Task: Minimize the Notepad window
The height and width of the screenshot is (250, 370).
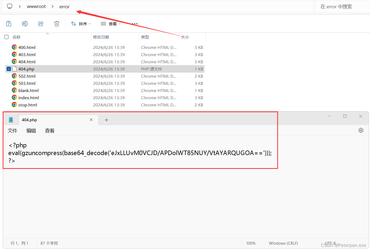Action: [x=329, y=116]
